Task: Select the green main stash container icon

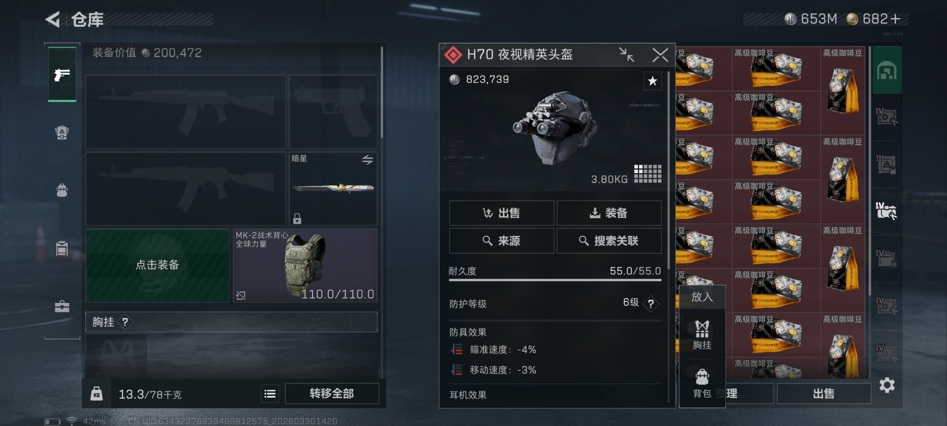Action: (x=887, y=70)
